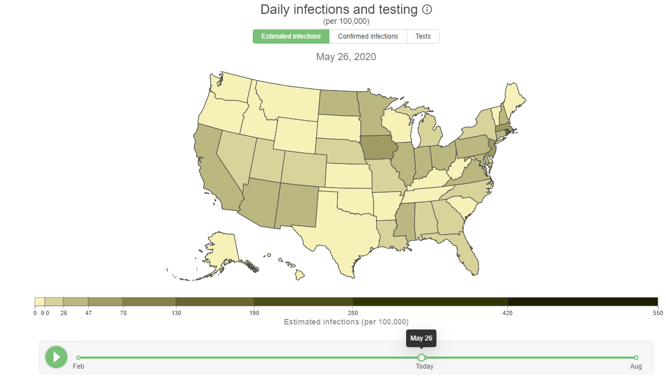Screen dimensions: 666x383
Task: Jump to the Aug end marker
Action: point(636,358)
